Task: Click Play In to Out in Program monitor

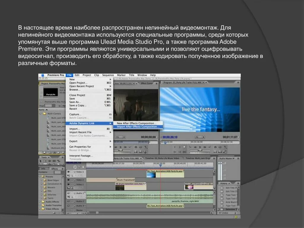Action: [184, 152]
